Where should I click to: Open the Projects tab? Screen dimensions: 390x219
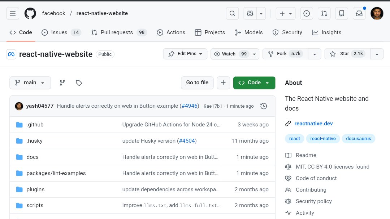pyautogui.click(x=210, y=32)
